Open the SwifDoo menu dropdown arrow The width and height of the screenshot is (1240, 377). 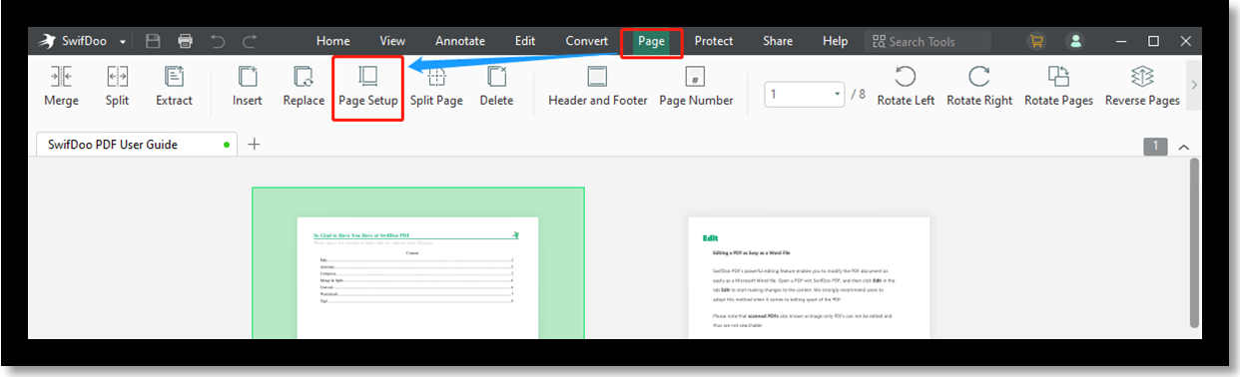click(123, 42)
